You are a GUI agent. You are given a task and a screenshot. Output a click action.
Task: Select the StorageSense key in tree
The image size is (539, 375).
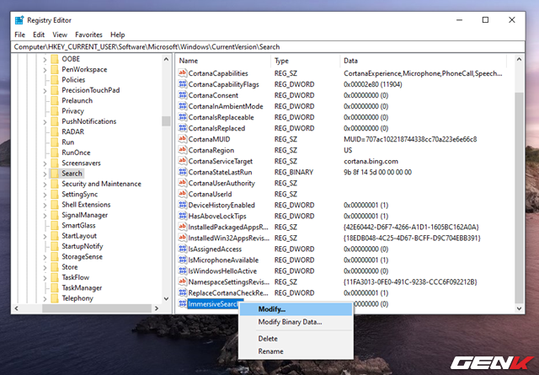tap(83, 257)
